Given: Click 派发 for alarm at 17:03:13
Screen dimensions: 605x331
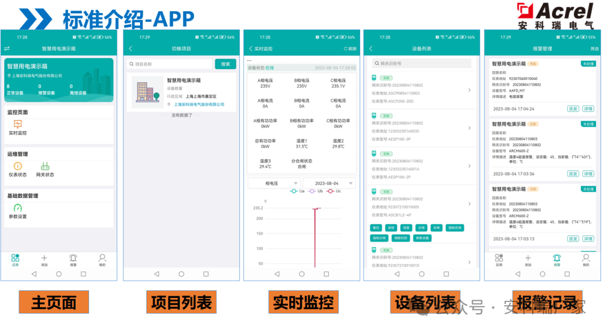Looking at the screenshot, I should (x=573, y=239).
